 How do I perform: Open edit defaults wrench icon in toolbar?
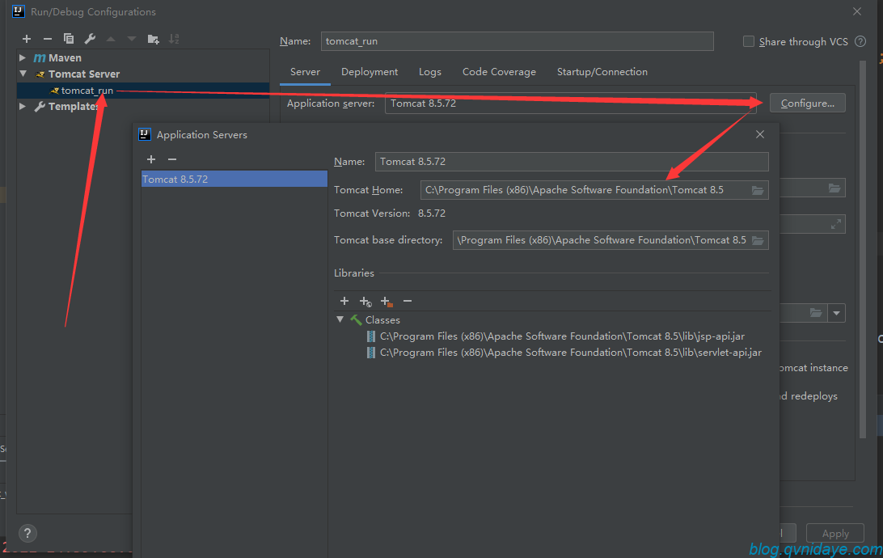(x=90, y=39)
